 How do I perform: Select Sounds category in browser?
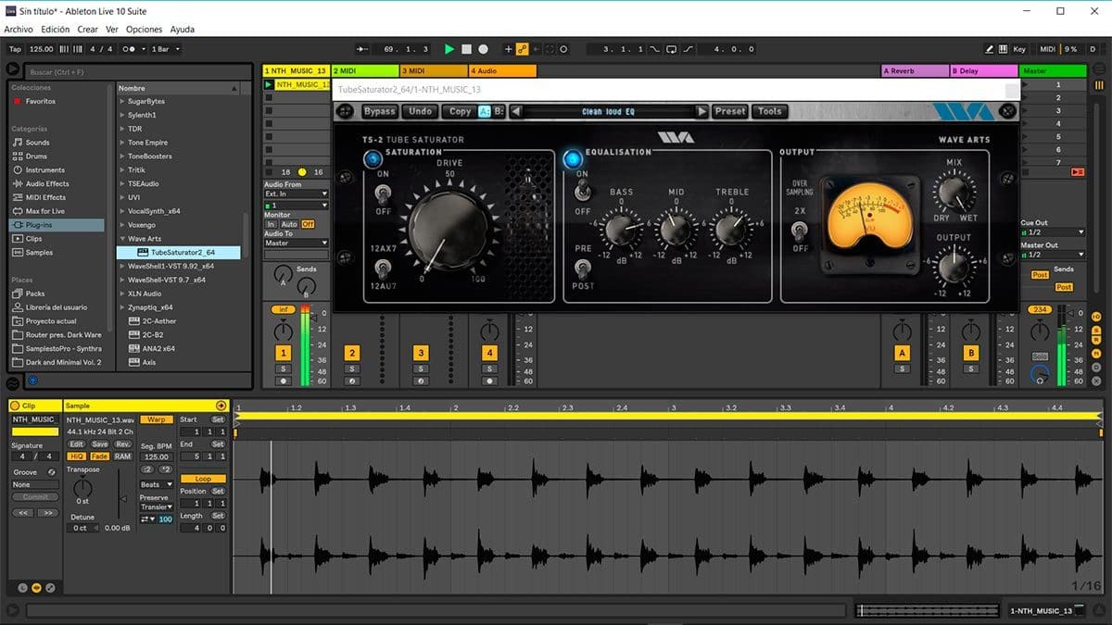tap(37, 143)
